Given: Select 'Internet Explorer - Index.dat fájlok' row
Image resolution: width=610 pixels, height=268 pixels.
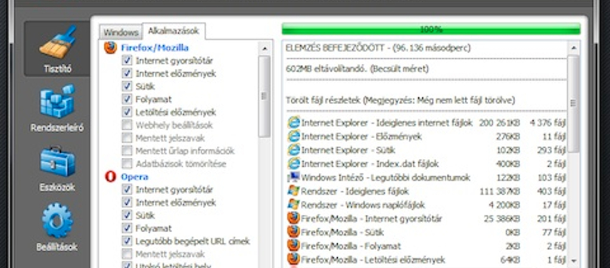Looking at the screenshot, I should (427, 164).
